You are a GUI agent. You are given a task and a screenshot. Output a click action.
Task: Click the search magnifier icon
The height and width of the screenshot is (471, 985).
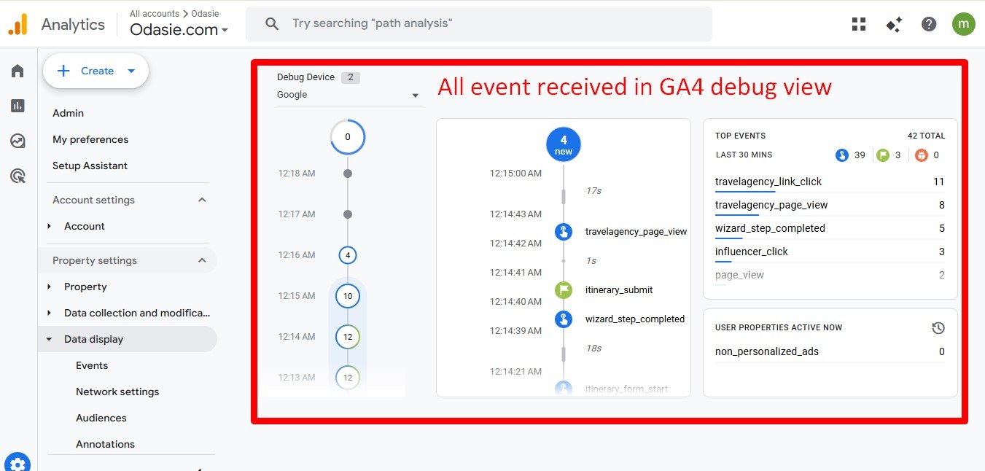(272, 23)
